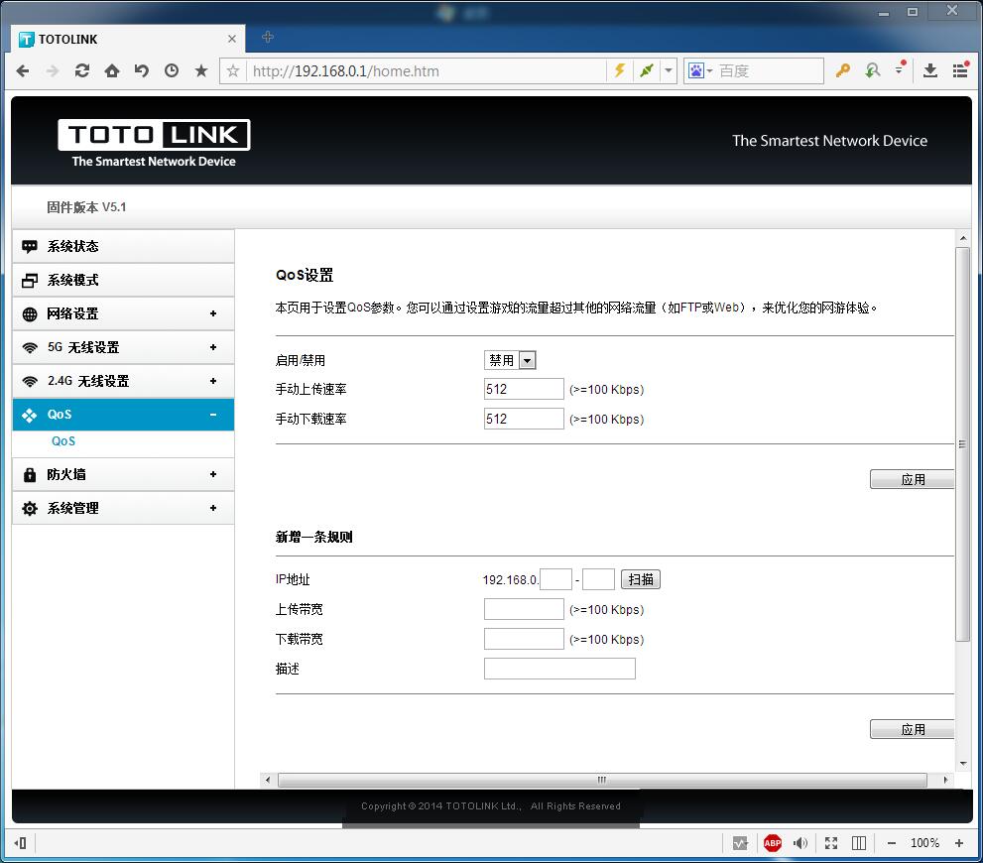Click the 手动下载速率 input field

[524, 419]
